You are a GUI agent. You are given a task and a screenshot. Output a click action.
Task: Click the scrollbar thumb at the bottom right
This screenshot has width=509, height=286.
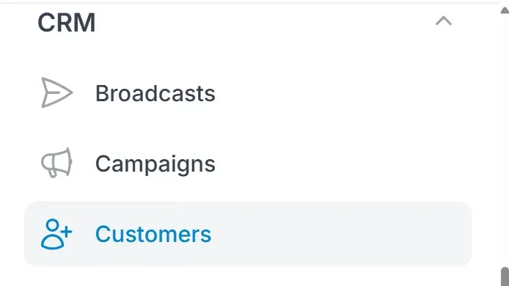pyautogui.click(x=505, y=276)
